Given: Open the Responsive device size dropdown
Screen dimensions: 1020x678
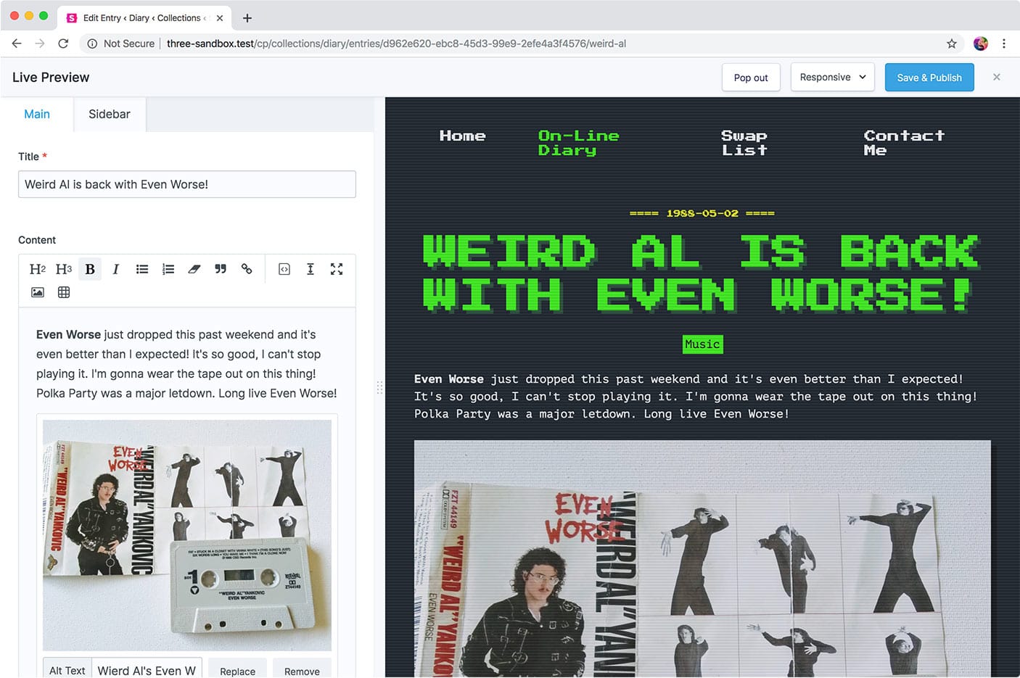Looking at the screenshot, I should coord(832,78).
